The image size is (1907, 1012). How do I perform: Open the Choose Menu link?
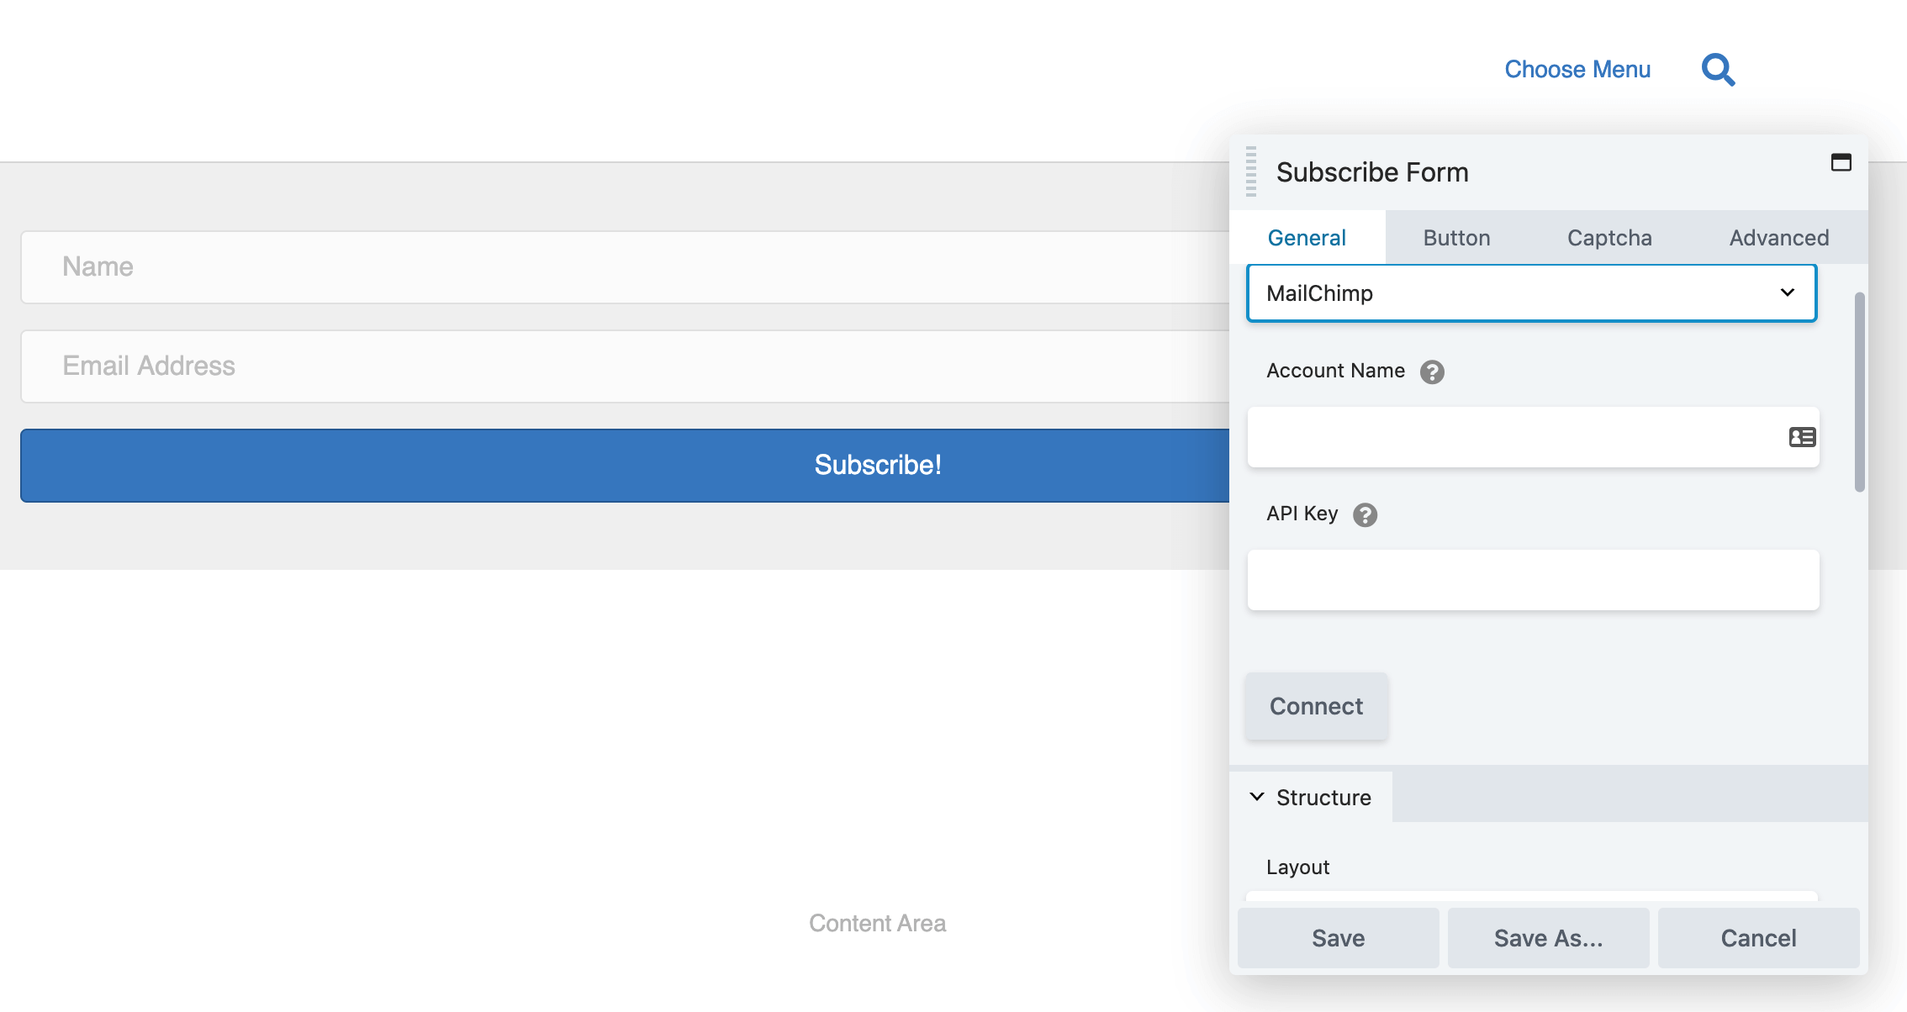1577,70
